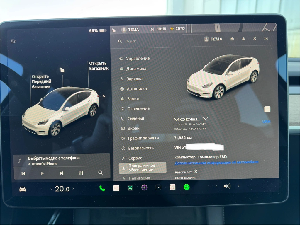Image resolution: width=300 pixels, height=225 pixels.
Task: Tap the 26°C weather indicator
Action: point(177,29)
